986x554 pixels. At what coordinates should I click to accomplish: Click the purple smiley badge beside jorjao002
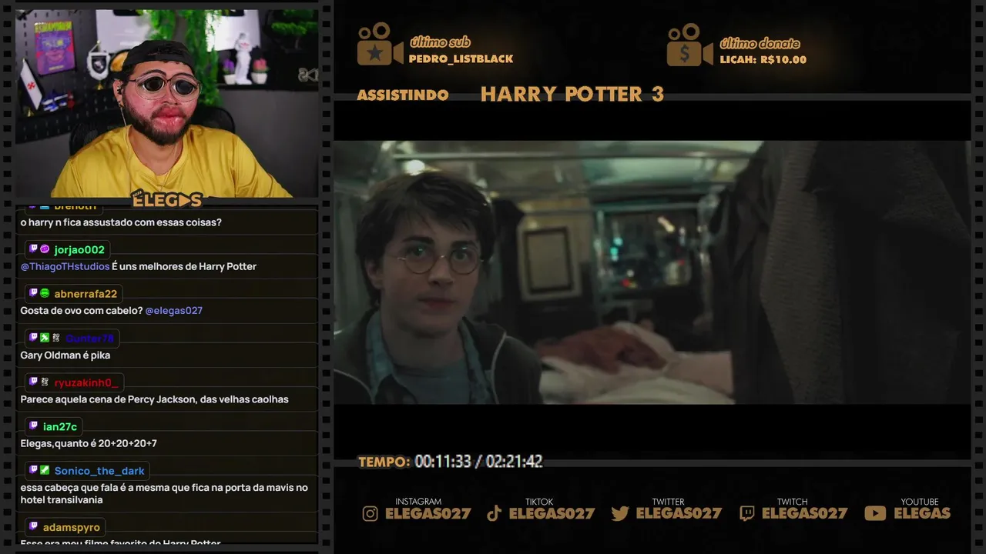[x=45, y=249]
